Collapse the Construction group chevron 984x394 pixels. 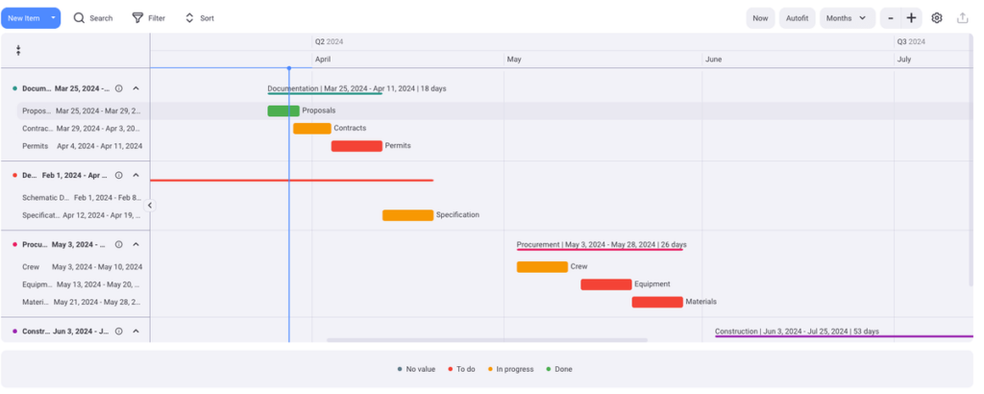[x=135, y=331]
